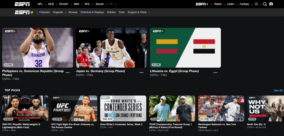Viewport: 284px width, 136px height.
Task: Click North Star (Ep. 1) title
Action: (x=256, y=124)
